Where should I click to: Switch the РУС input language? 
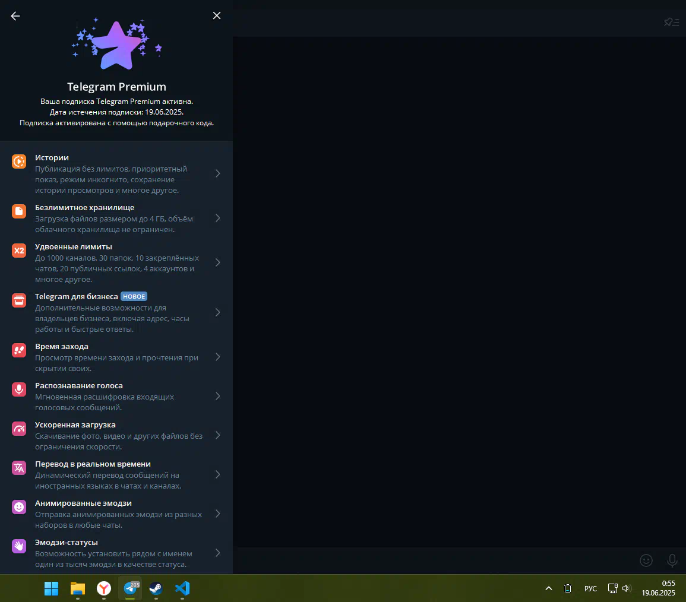(590, 588)
